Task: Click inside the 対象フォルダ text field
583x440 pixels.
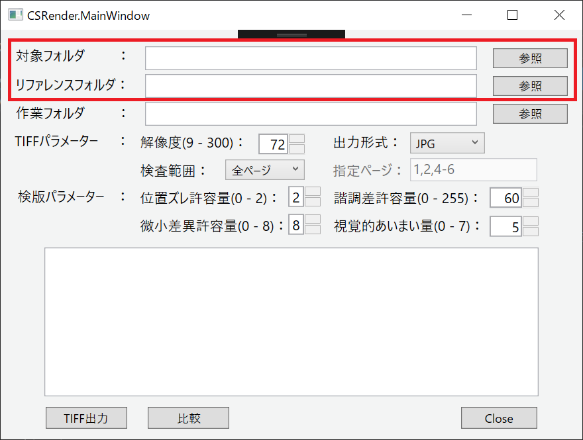Action: pyautogui.click(x=311, y=58)
